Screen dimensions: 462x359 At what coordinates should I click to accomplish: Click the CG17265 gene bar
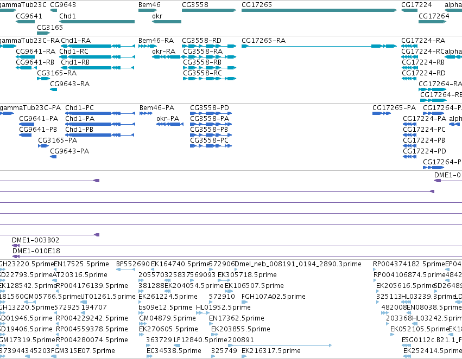[x=319, y=10]
